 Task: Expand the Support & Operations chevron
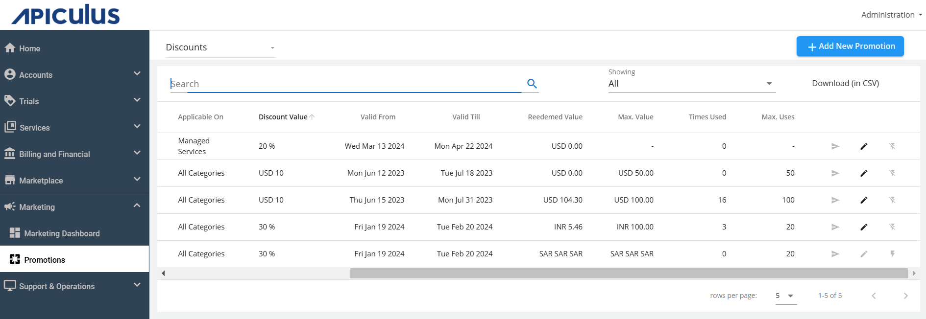coord(137,285)
